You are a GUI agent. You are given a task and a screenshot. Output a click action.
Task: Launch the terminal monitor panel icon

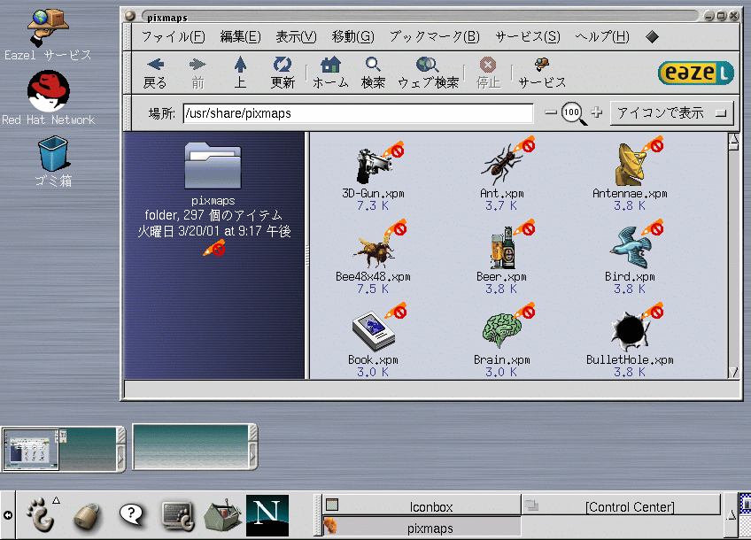click(x=178, y=516)
